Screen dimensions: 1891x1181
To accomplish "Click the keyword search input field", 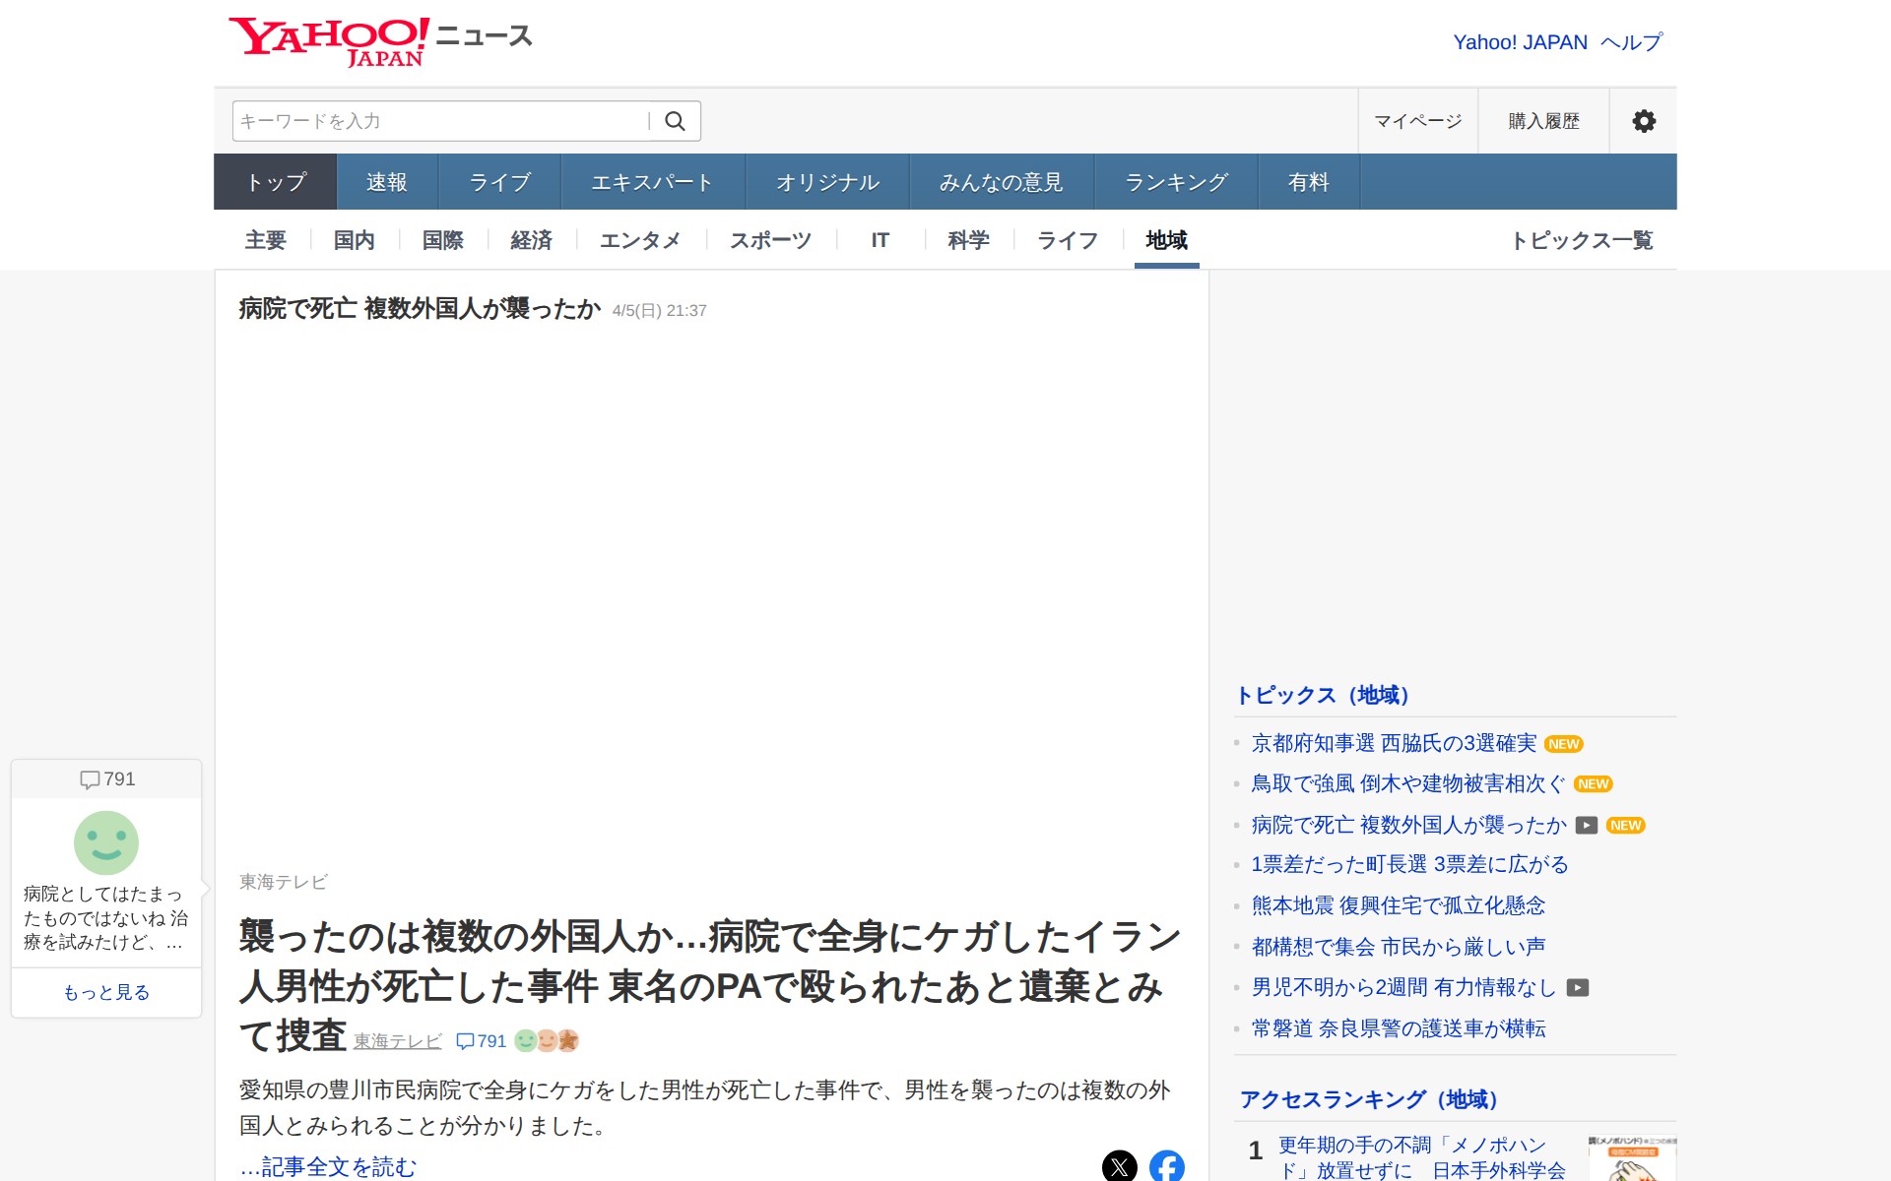I will click(438, 121).
